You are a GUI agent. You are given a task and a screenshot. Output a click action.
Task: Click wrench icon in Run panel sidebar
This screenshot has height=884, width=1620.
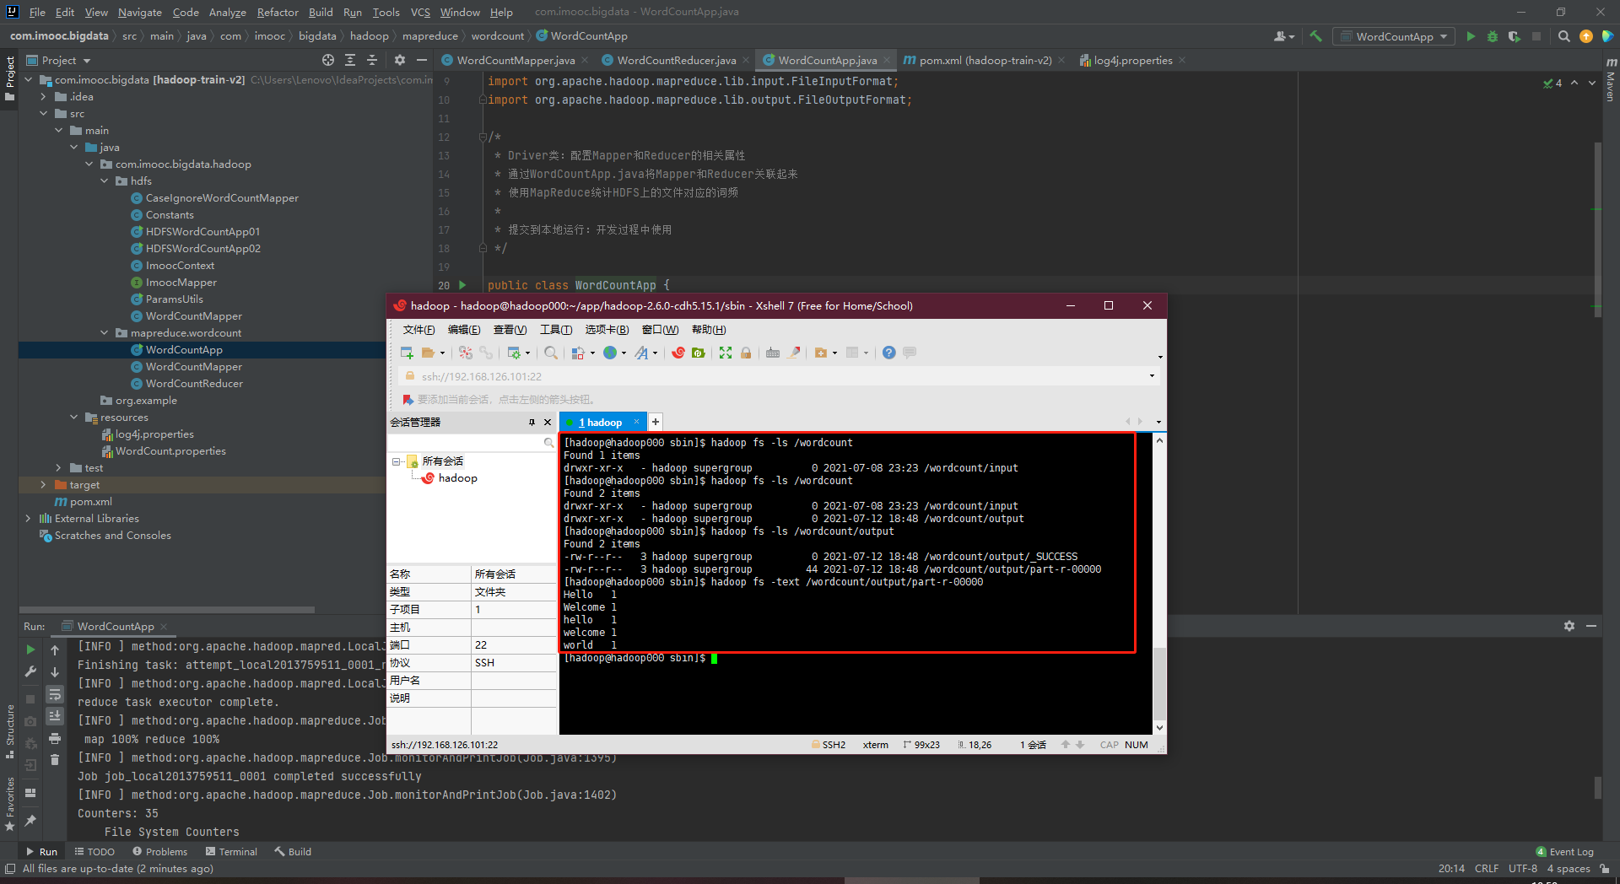pos(30,672)
